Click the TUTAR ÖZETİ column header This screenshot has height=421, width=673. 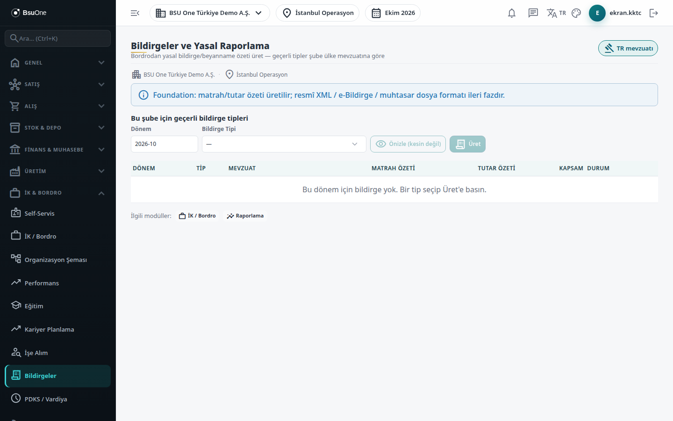(x=496, y=168)
